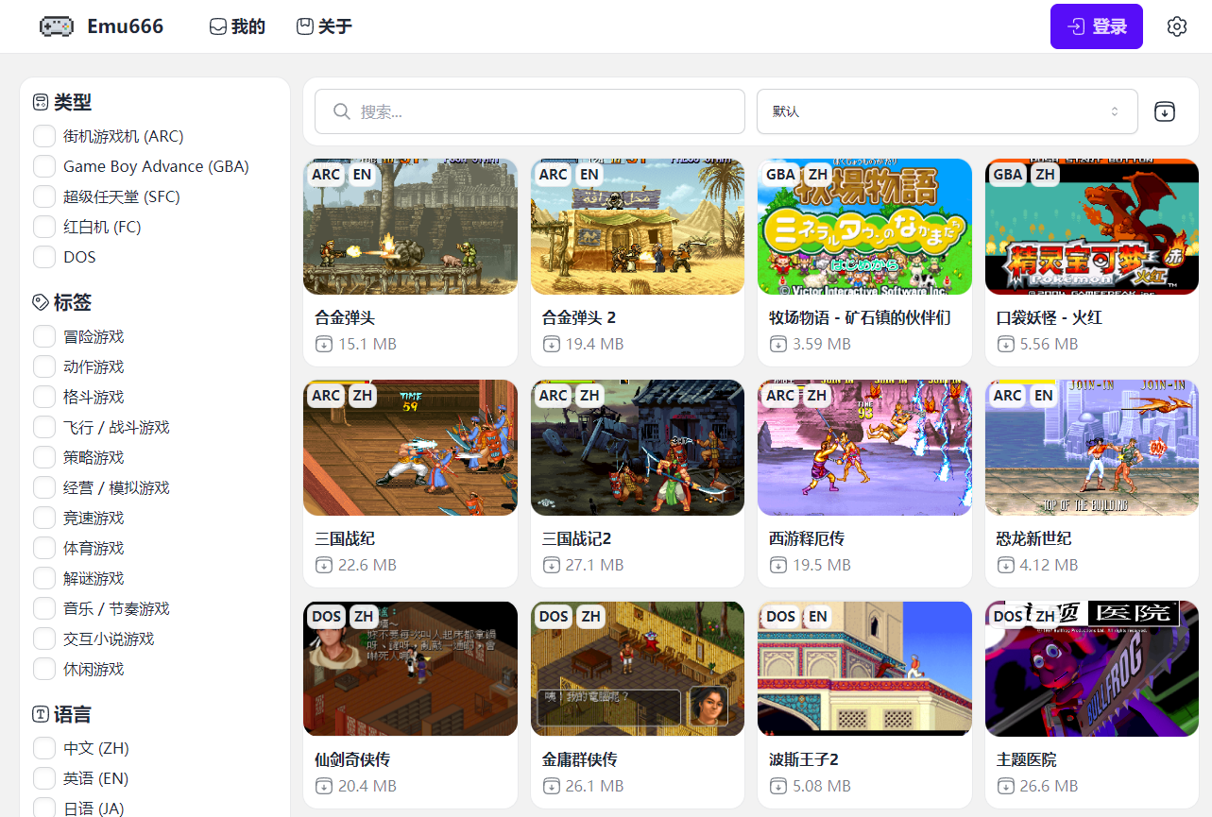This screenshot has width=1212, height=817.
Task: Click the download icon for 波斯王子2
Action: (777, 786)
